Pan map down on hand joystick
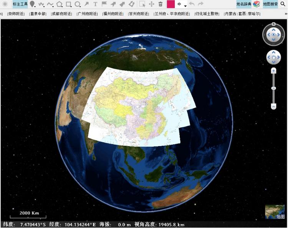 (273, 62)
